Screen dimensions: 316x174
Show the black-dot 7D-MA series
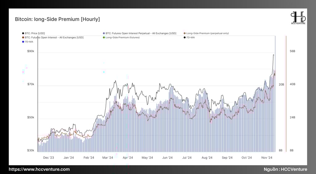189,37
